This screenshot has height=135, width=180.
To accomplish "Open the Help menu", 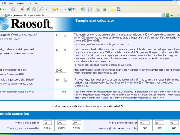I will tap(37, 3).
